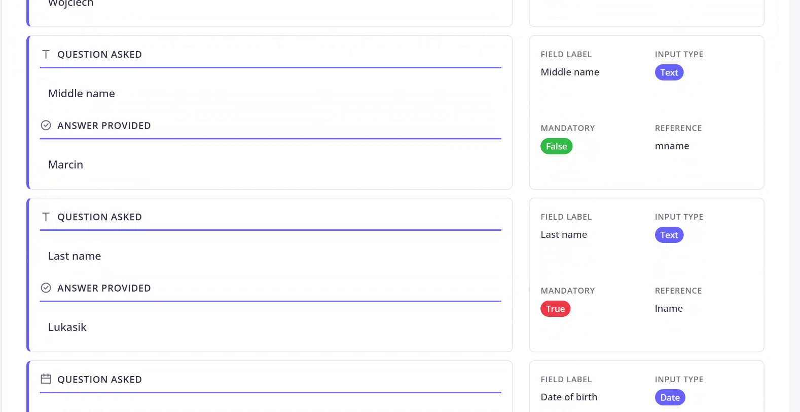
Task: Click the checkmark icon above the Lukasik answer
Action: [x=46, y=288]
